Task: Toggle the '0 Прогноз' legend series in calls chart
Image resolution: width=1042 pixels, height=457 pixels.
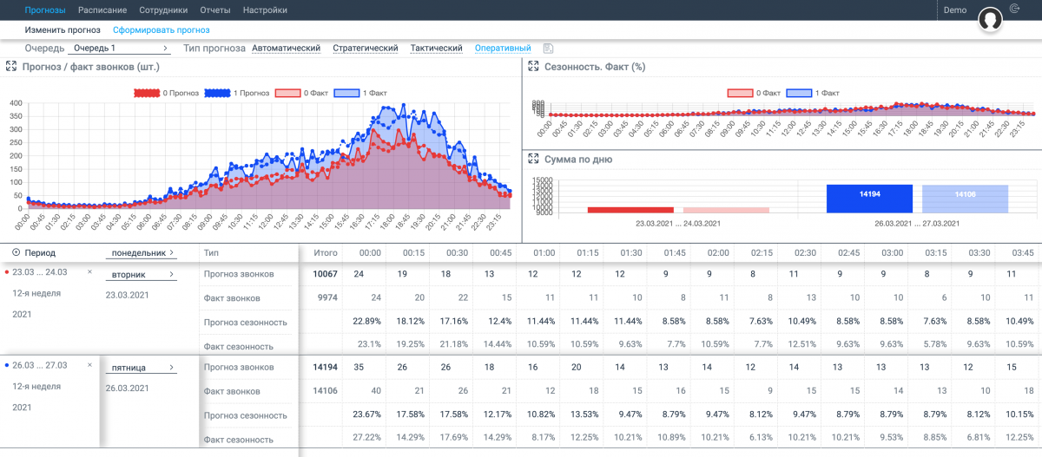Action: pyautogui.click(x=167, y=93)
